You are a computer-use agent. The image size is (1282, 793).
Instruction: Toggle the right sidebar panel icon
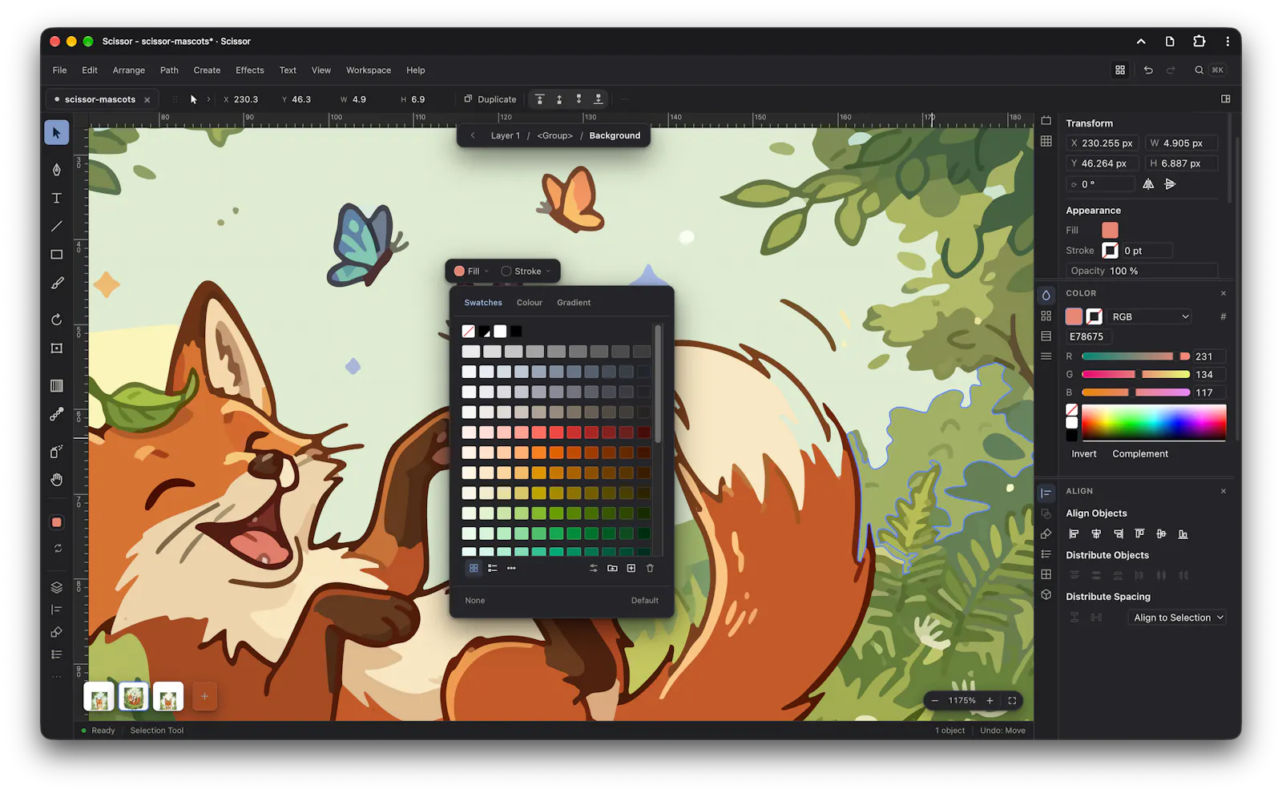(x=1225, y=99)
